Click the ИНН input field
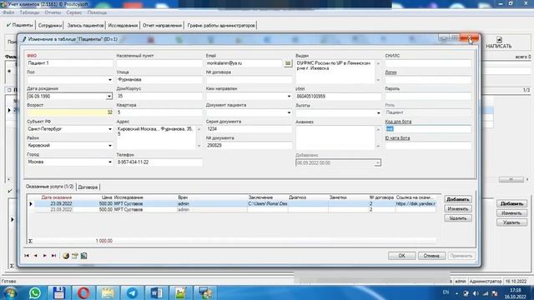 339,97
